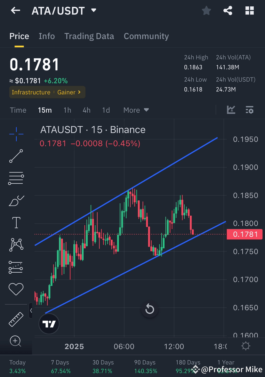Open the Community tab
Screen dimensions: 265x377
click(x=146, y=36)
